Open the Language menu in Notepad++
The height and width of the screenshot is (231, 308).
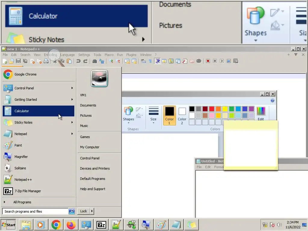(x=68, y=55)
